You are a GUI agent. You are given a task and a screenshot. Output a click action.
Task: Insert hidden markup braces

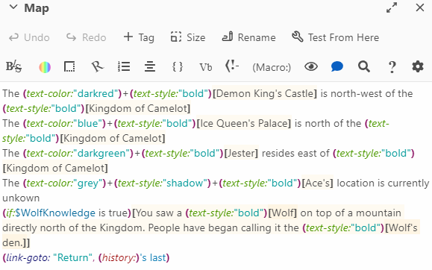tap(177, 66)
